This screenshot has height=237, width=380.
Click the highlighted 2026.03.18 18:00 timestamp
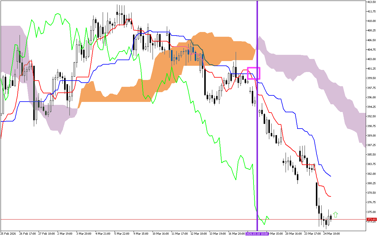coord(256,233)
